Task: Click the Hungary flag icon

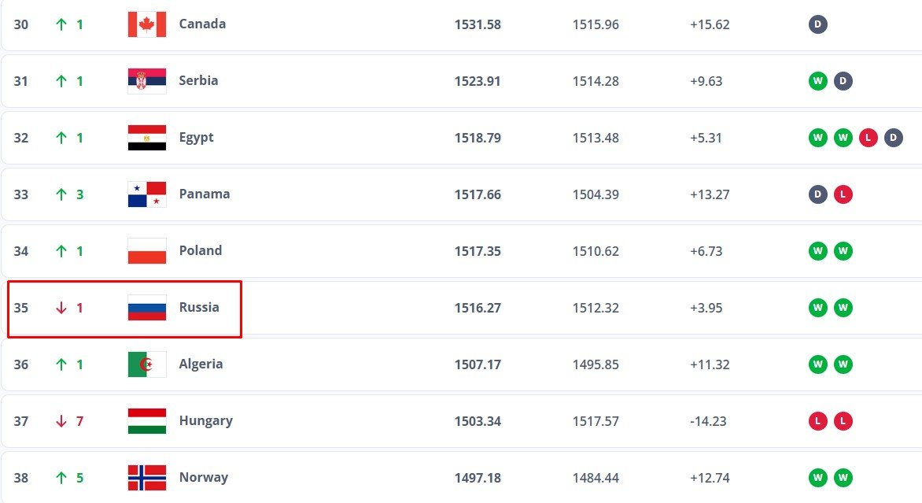Action: (147, 421)
